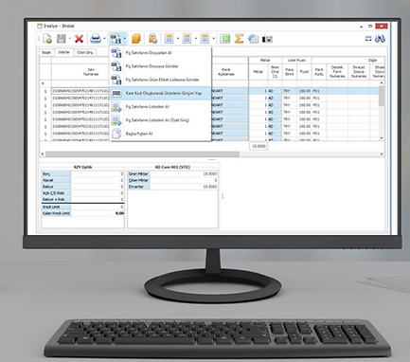The image size is (410, 362).
Task: Select Fiş Satırlarını Listeden Al menu item
Action: pyautogui.click(x=160, y=107)
